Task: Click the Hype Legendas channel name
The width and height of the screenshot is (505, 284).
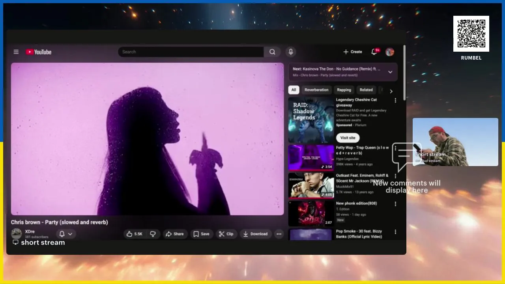Action: click(348, 159)
